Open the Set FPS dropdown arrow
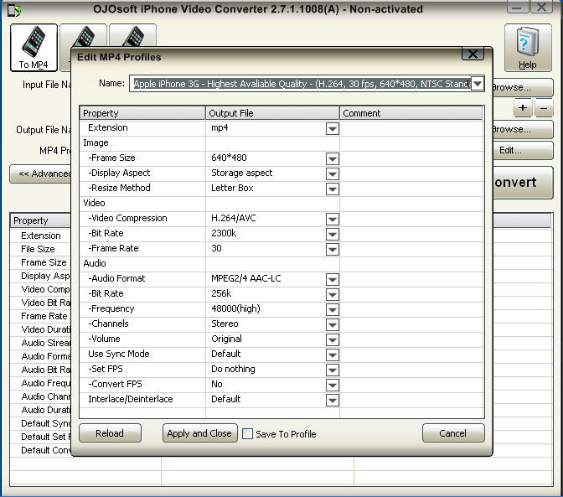Image resolution: width=563 pixels, height=497 pixels. [333, 370]
